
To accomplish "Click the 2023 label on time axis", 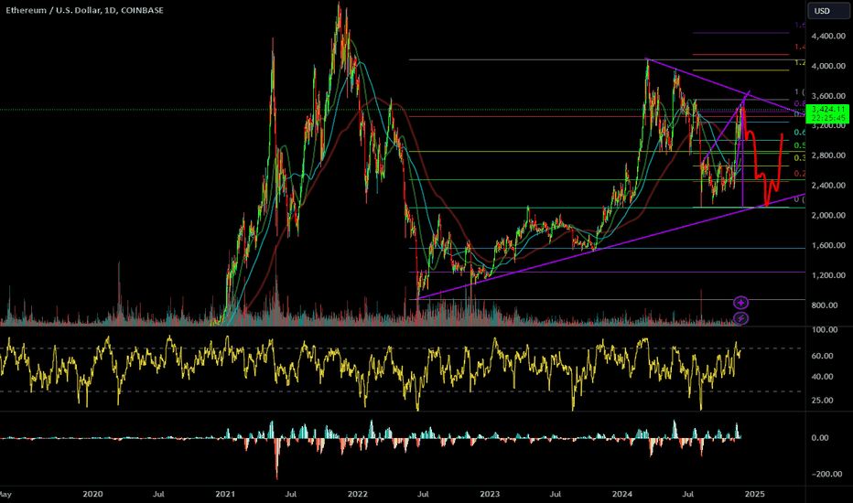I will (490, 494).
